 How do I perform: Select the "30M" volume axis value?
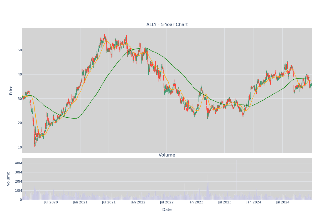tap(18, 172)
